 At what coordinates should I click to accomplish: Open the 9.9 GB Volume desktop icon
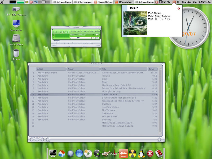16,11
